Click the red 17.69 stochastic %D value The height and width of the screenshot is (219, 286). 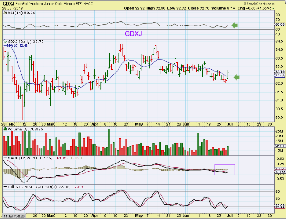tap(77, 187)
